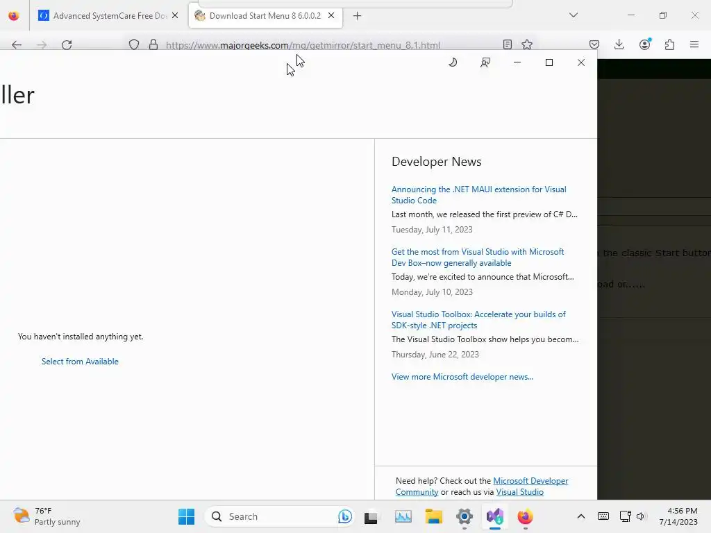711x533 pixels.
Task: Click the majorgeeks URL address bar
Action: coord(303,45)
